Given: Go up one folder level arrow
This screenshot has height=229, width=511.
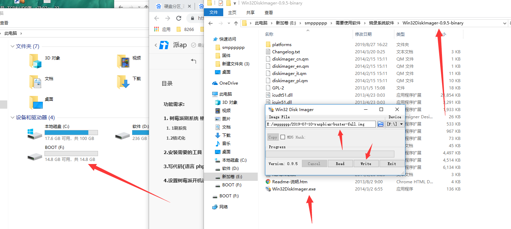Looking at the screenshot, I should pos(236,23).
